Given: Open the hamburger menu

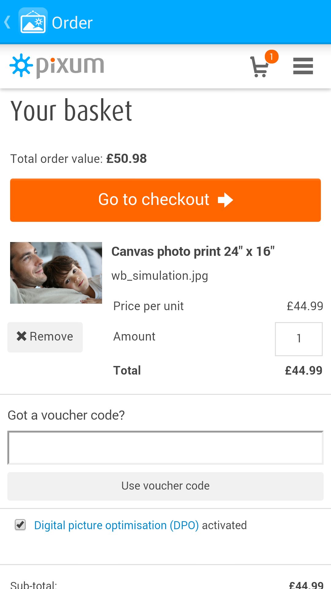Looking at the screenshot, I should pyautogui.click(x=303, y=66).
